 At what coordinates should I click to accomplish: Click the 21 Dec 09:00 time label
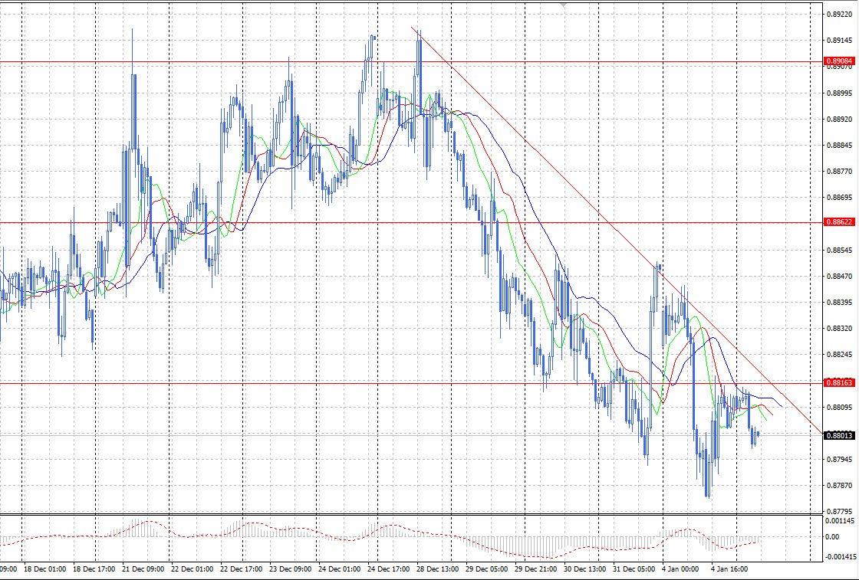(143, 569)
